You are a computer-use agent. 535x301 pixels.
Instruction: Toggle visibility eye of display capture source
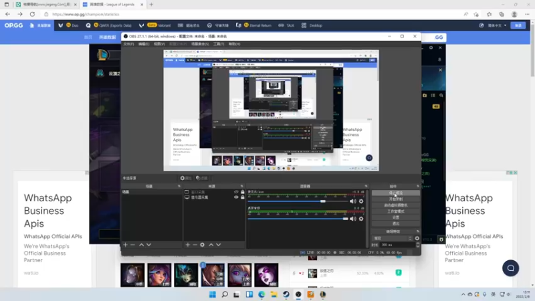tap(236, 197)
